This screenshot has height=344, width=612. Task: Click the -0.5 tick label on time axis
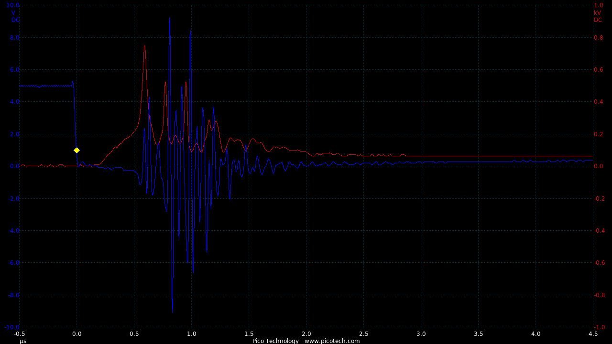pos(20,334)
